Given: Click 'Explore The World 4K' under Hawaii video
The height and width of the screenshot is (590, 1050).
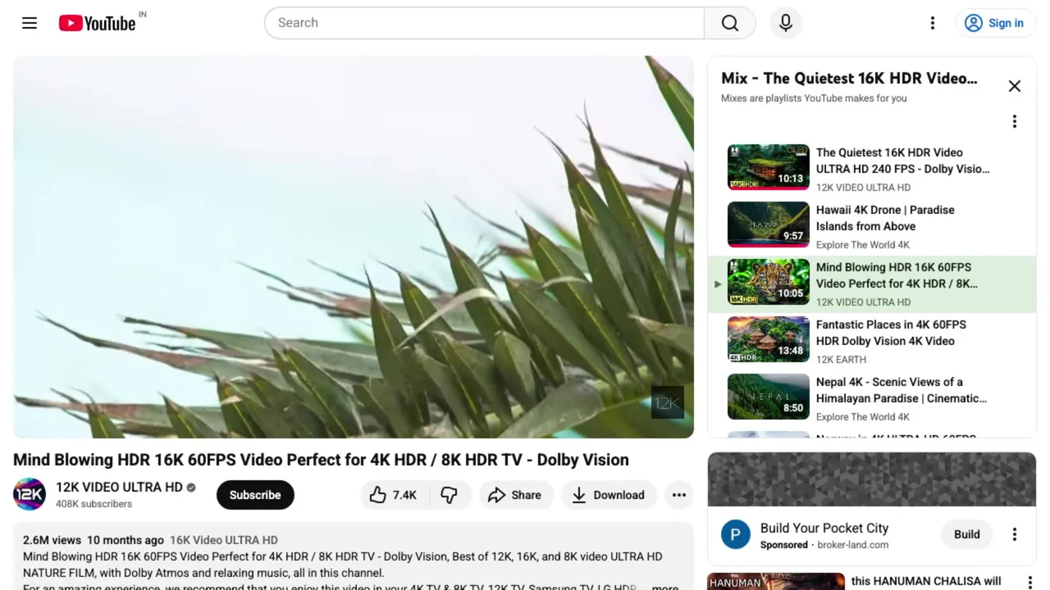Looking at the screenshot, I should (862, 245).
